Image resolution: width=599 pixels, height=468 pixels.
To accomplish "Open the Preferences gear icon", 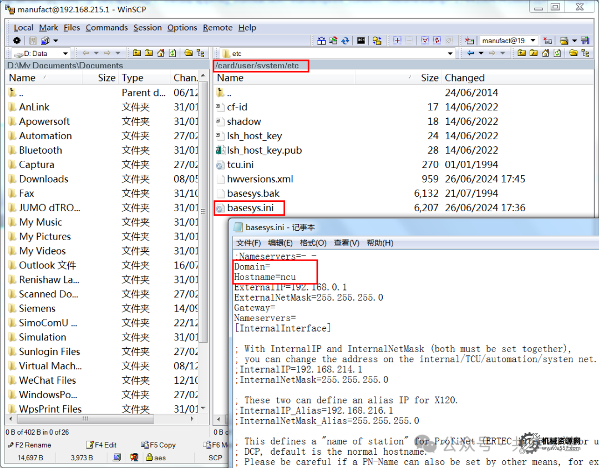I will tap(17, 40).
